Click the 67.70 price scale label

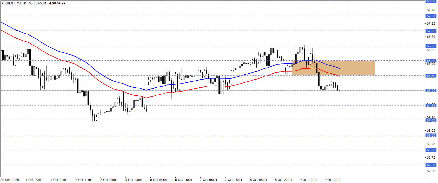click(x=431, y=10)
